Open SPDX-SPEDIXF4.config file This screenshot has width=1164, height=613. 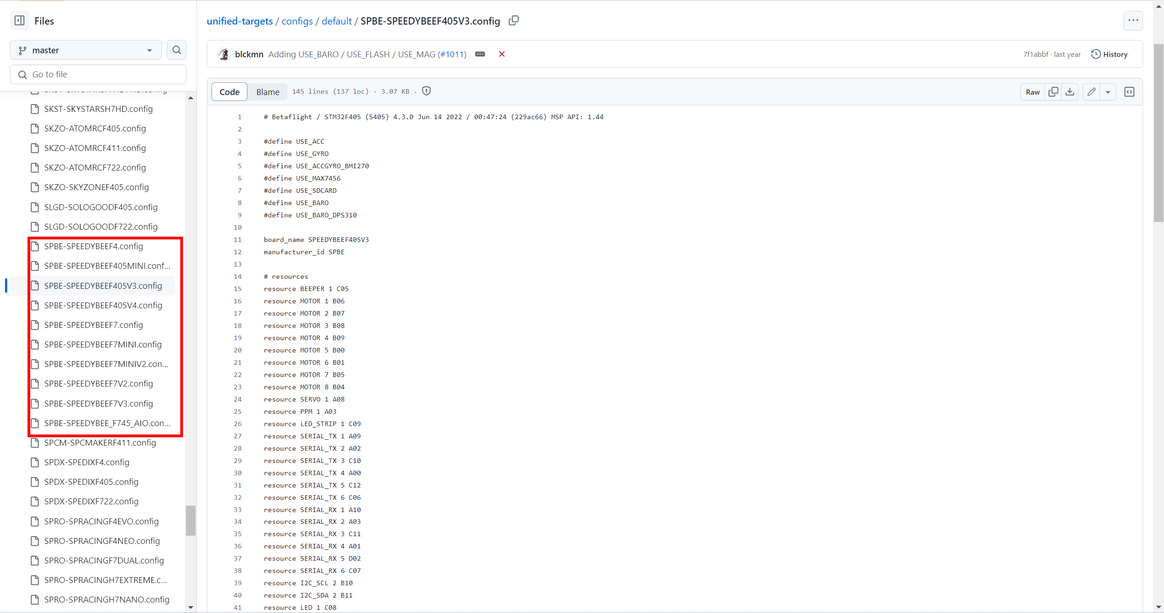click(87, 462)
